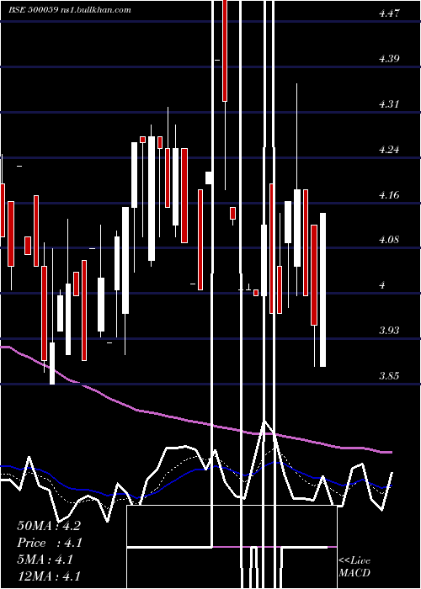Click the '5MA : 4.1' legend value

tap(45, 560)
